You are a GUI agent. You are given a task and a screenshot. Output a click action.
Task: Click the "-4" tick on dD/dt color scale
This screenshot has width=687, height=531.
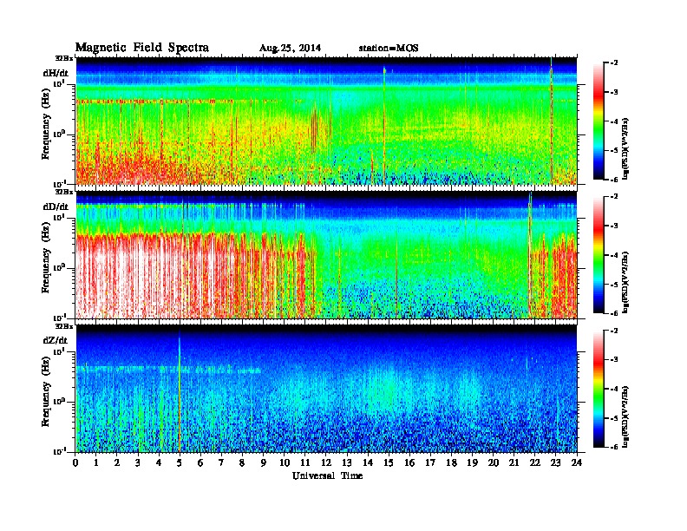(x=614, y=255)
